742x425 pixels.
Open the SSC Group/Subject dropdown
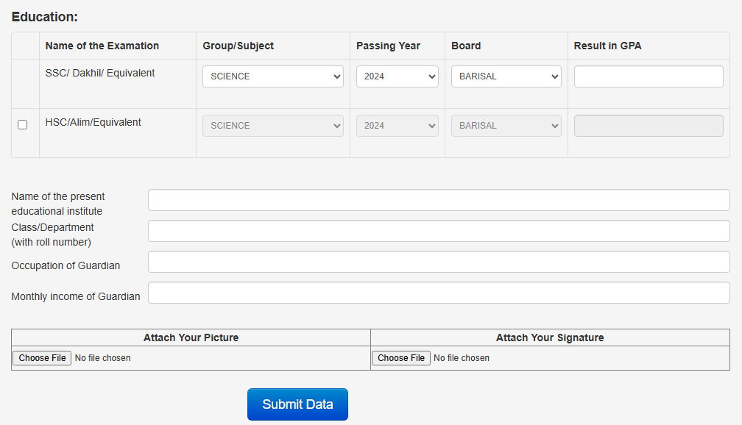tap(272, 76)
